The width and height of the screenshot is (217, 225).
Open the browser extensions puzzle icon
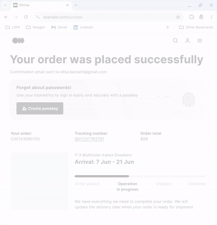click(x=192, y=17)
